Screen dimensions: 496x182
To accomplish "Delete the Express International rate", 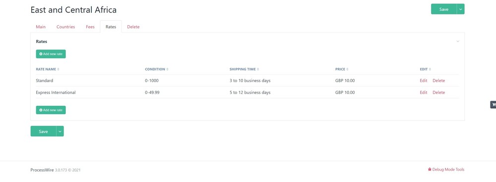I will pyautogui.click(x=439, y=92).
